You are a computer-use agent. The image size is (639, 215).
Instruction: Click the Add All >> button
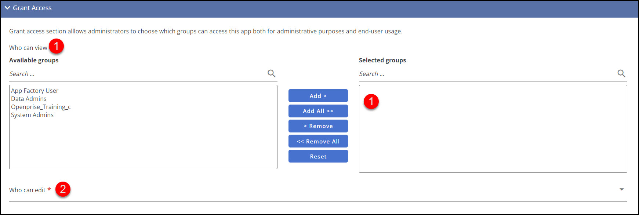coord(318,111)
